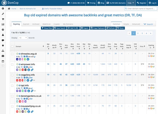
Task: Click the Add To WL button
Action: point(73,28)
